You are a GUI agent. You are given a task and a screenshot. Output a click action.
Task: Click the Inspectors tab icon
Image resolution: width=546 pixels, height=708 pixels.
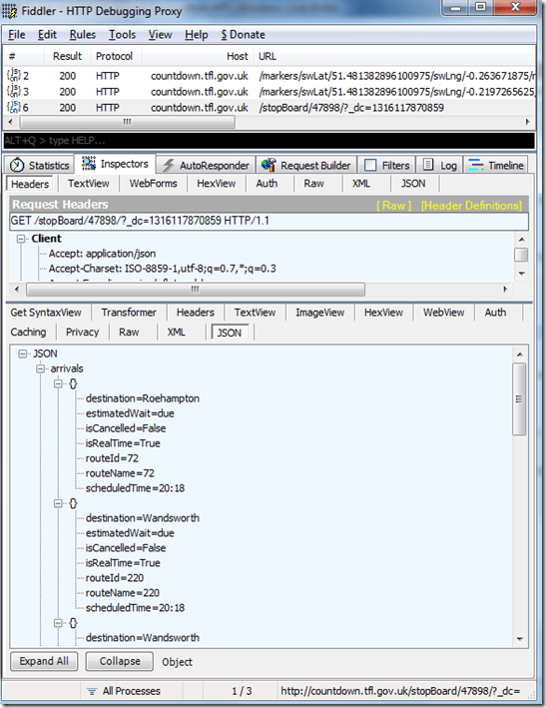(89, 164)
